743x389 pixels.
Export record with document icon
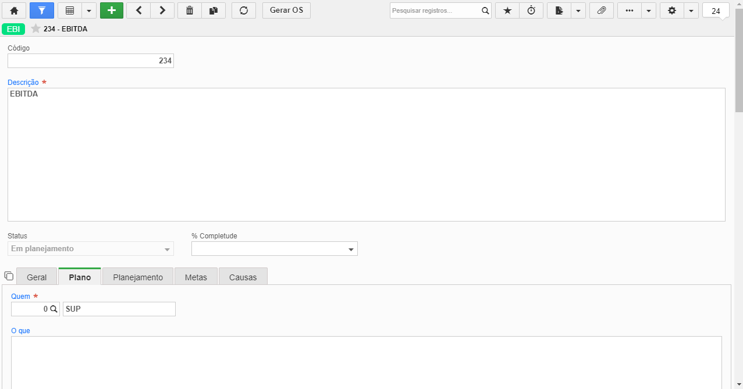click(x=559, y=10)
